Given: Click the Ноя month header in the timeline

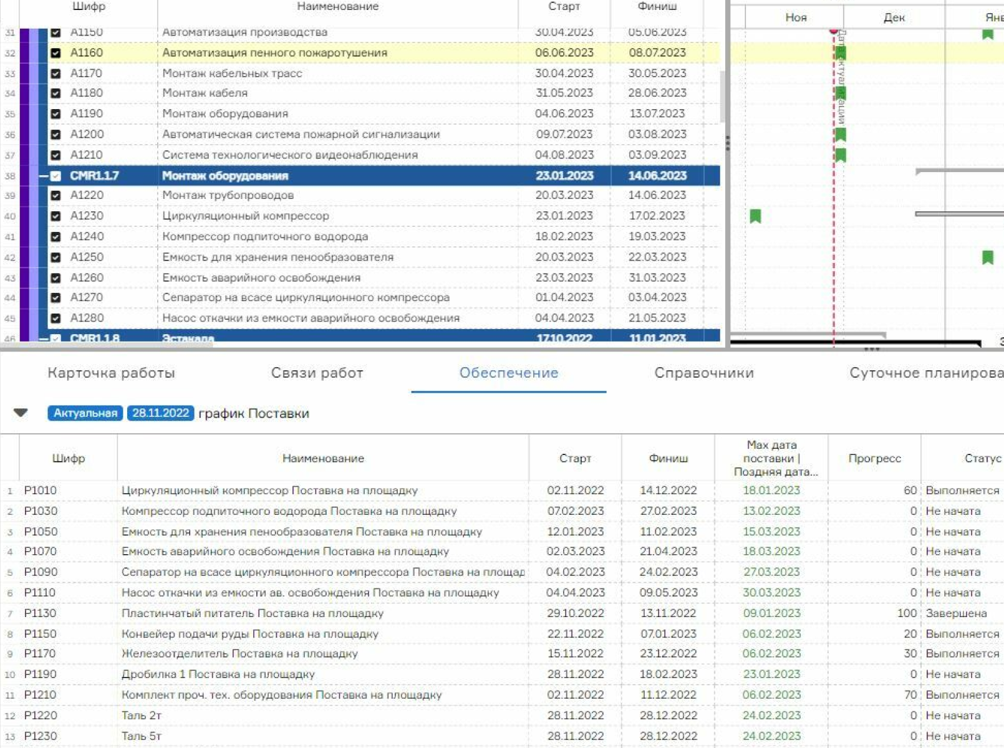Looking at the screenshot, I should (796, 17).
